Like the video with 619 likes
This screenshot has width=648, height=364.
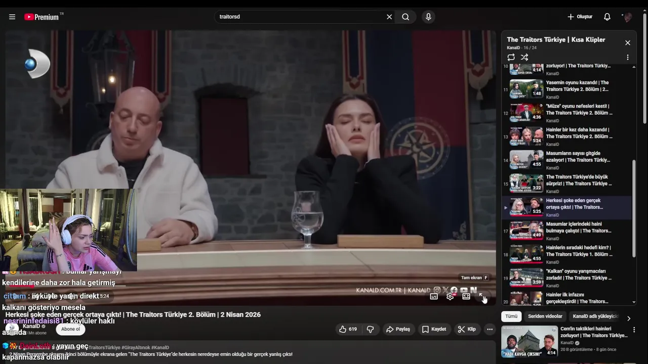pos(348,329)
